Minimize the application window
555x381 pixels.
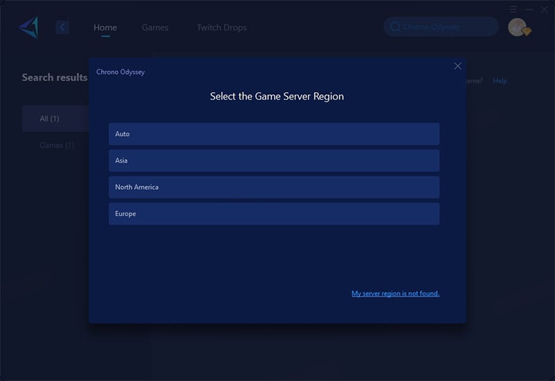coord(529,10)
